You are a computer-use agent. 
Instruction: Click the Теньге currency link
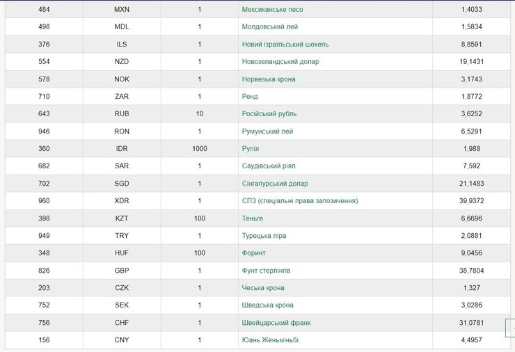click(253, 218)
